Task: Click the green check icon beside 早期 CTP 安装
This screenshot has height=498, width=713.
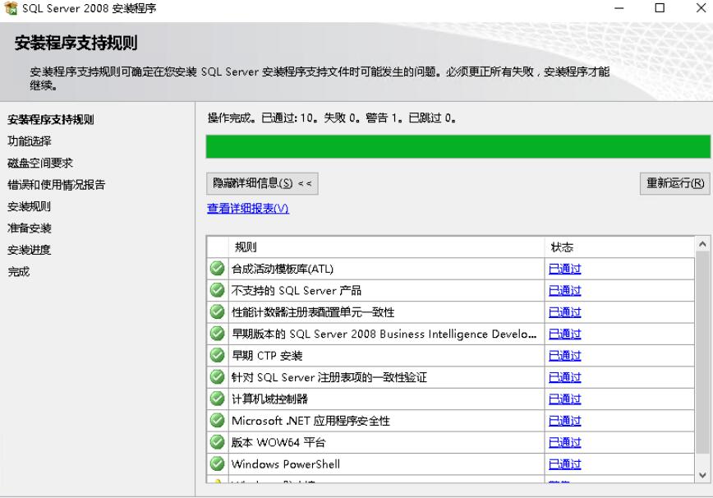Action: coord(218,355)
